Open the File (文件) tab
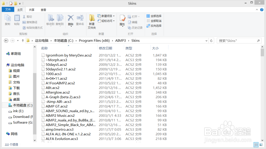Viewport: 266px width, 149px height. click(x=8, y=10)
